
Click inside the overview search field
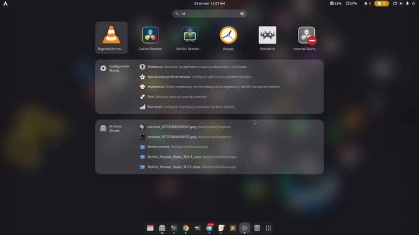209,14
